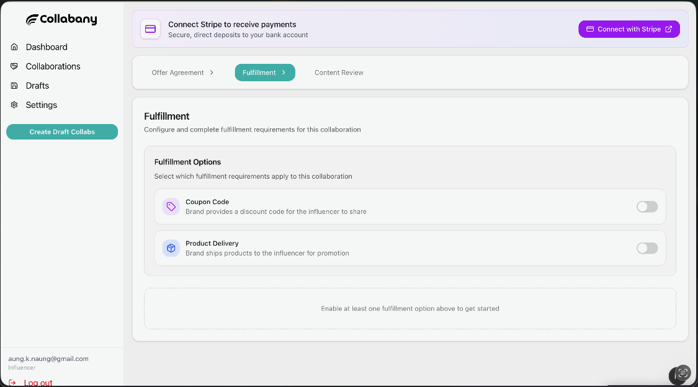Click 'Connect Stripe to receive payments' heading
698x387 pixels.
coord(232,24)
